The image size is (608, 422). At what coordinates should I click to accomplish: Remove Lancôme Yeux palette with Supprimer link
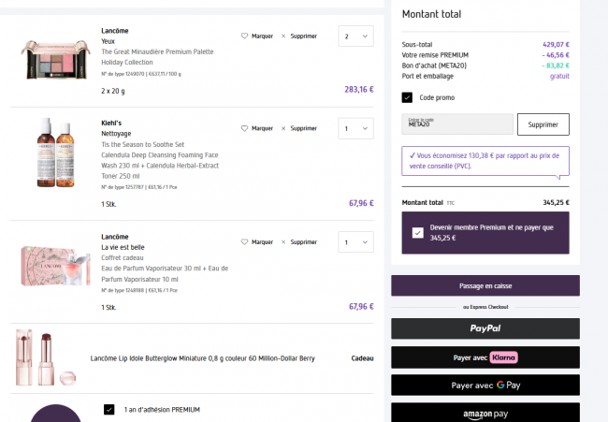[304, 36]
